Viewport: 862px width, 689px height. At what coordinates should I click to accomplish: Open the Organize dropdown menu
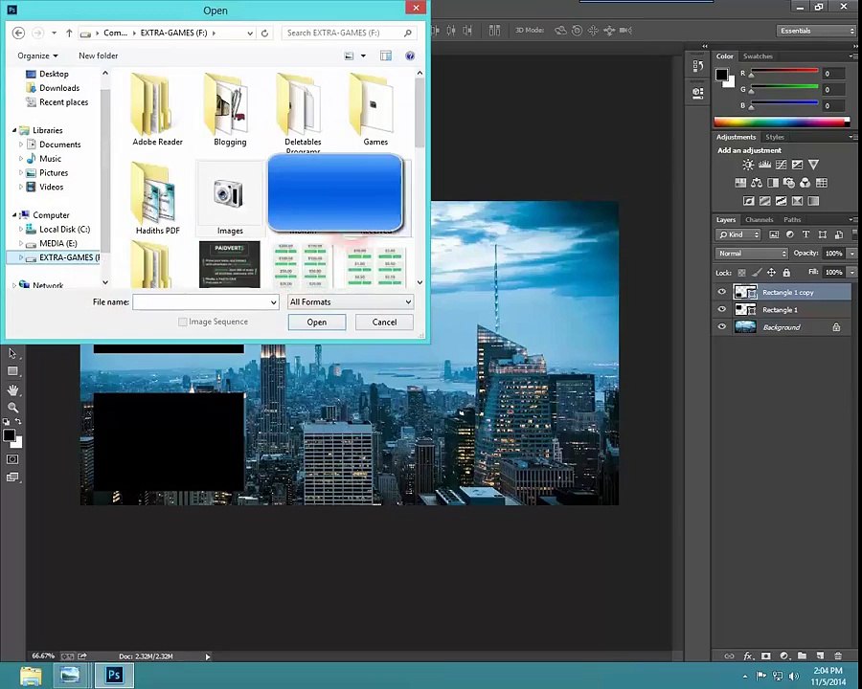point(37,56)
